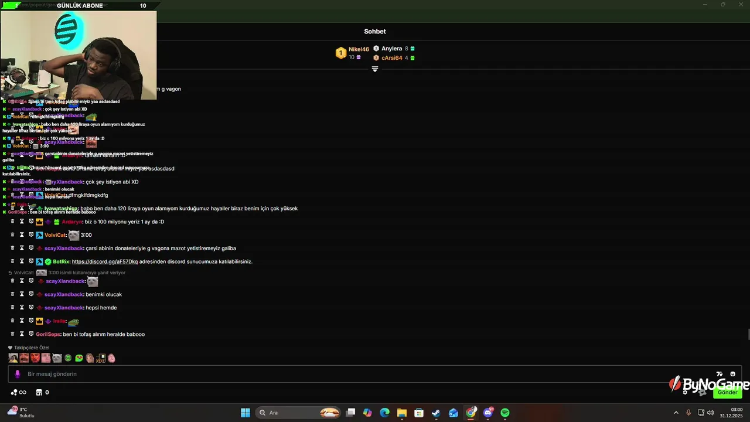Insert the grey cat follower emote

coord(57,358)
